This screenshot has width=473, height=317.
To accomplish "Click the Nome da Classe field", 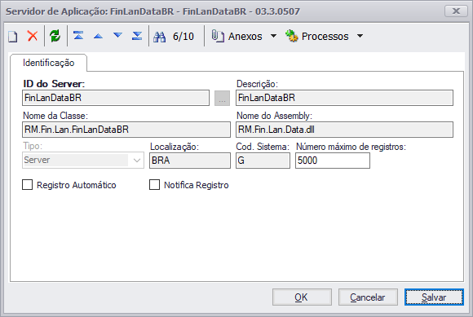I will [126, 130].
